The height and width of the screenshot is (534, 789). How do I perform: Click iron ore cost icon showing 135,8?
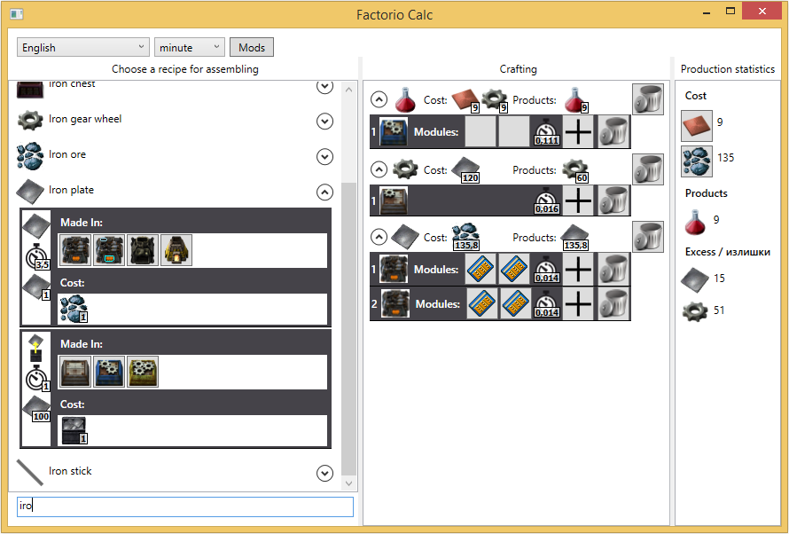[x=465, y=237]
